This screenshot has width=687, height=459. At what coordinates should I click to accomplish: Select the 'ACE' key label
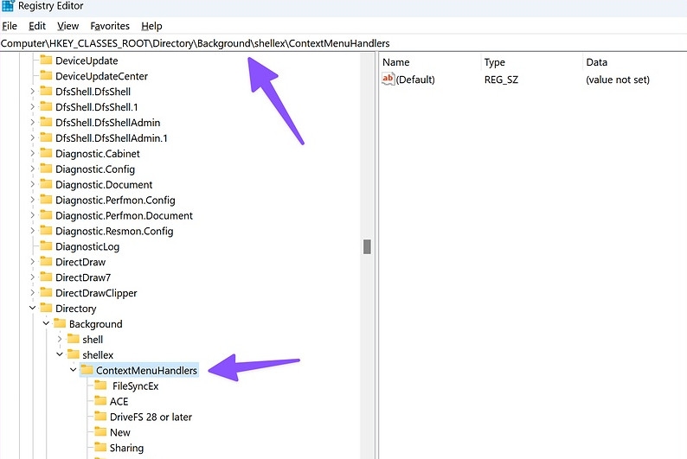119,402
